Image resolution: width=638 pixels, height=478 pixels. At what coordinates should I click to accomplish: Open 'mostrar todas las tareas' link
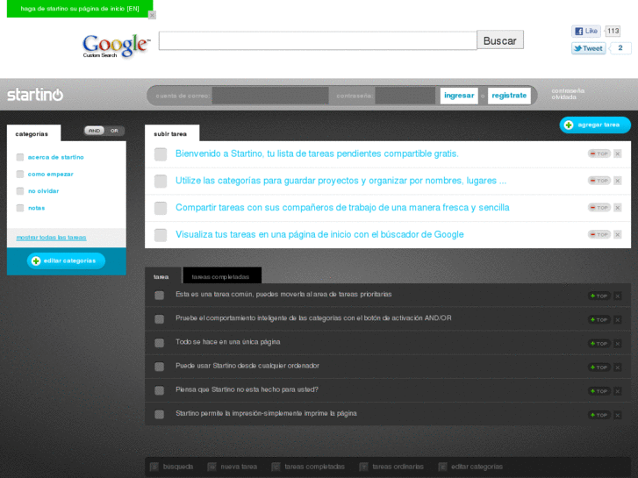[51, 238]
